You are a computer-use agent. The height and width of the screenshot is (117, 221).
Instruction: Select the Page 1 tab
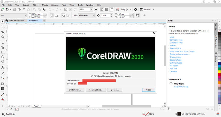coord(36,106)
